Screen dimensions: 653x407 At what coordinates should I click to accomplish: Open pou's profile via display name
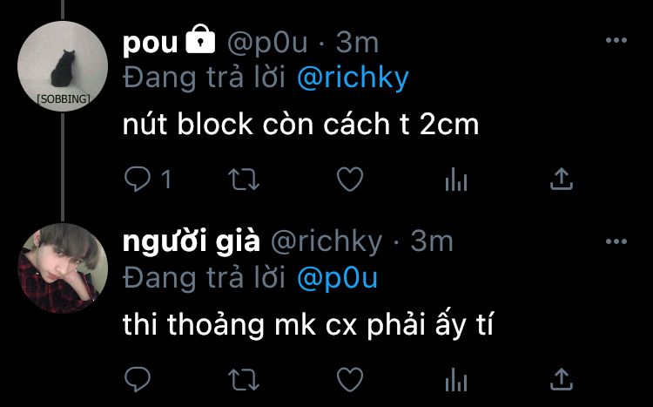click(x=151, y=43)
